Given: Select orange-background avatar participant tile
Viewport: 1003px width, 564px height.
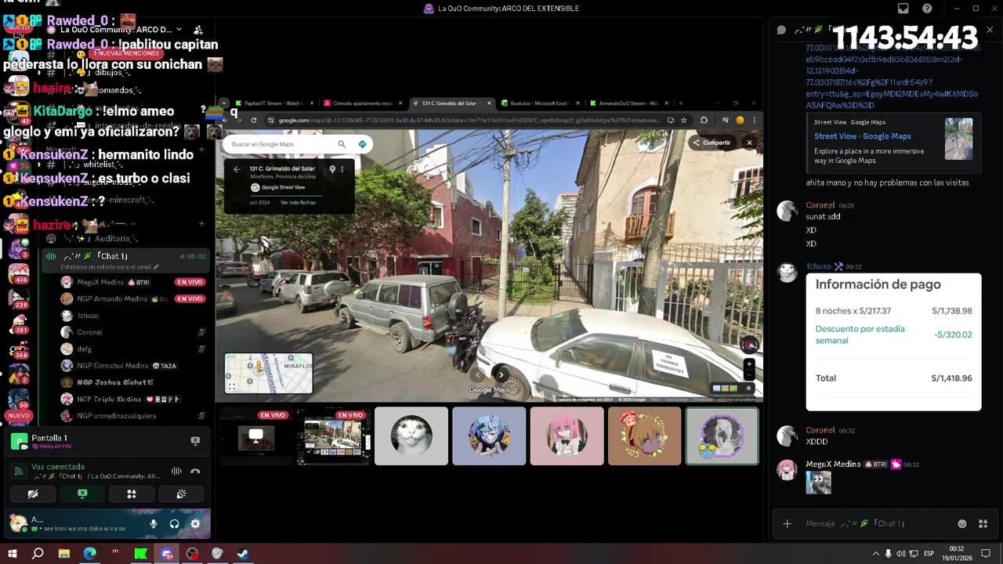Looking at the screenshot, I should pos(644,436).
